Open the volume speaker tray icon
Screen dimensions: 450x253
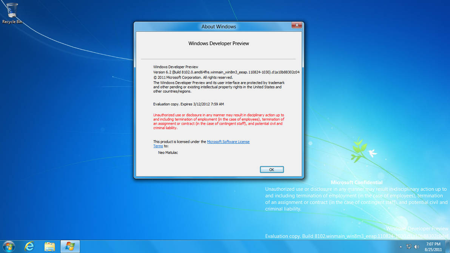pos(417,247)
